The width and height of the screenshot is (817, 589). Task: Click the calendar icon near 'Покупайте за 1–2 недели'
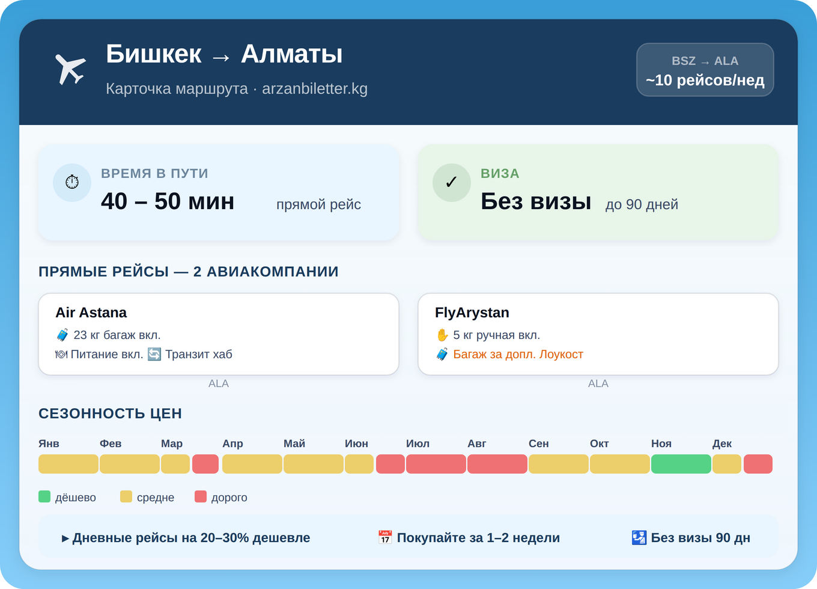[x=384, y=537]
